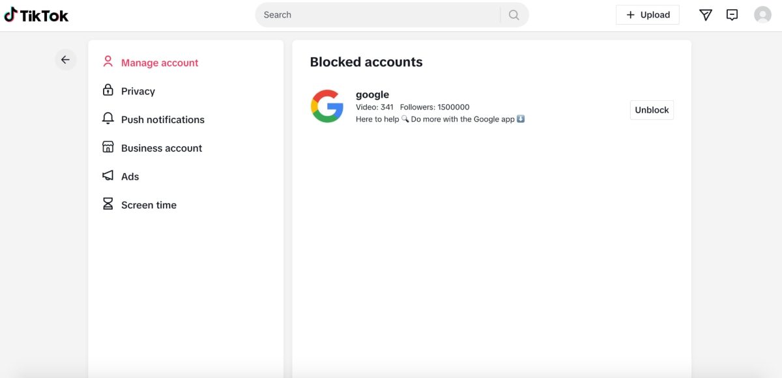This screenshot has width=782, height=378.
Task: Click the Upload button
Action: pos(648,15)
